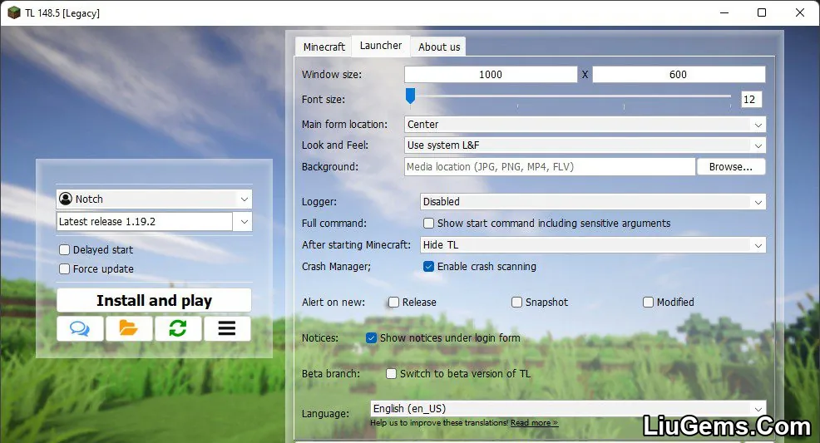The width and height of the screenshot is (820, 443).
Task: Open the About us tab
Action: tap(439, 47)
